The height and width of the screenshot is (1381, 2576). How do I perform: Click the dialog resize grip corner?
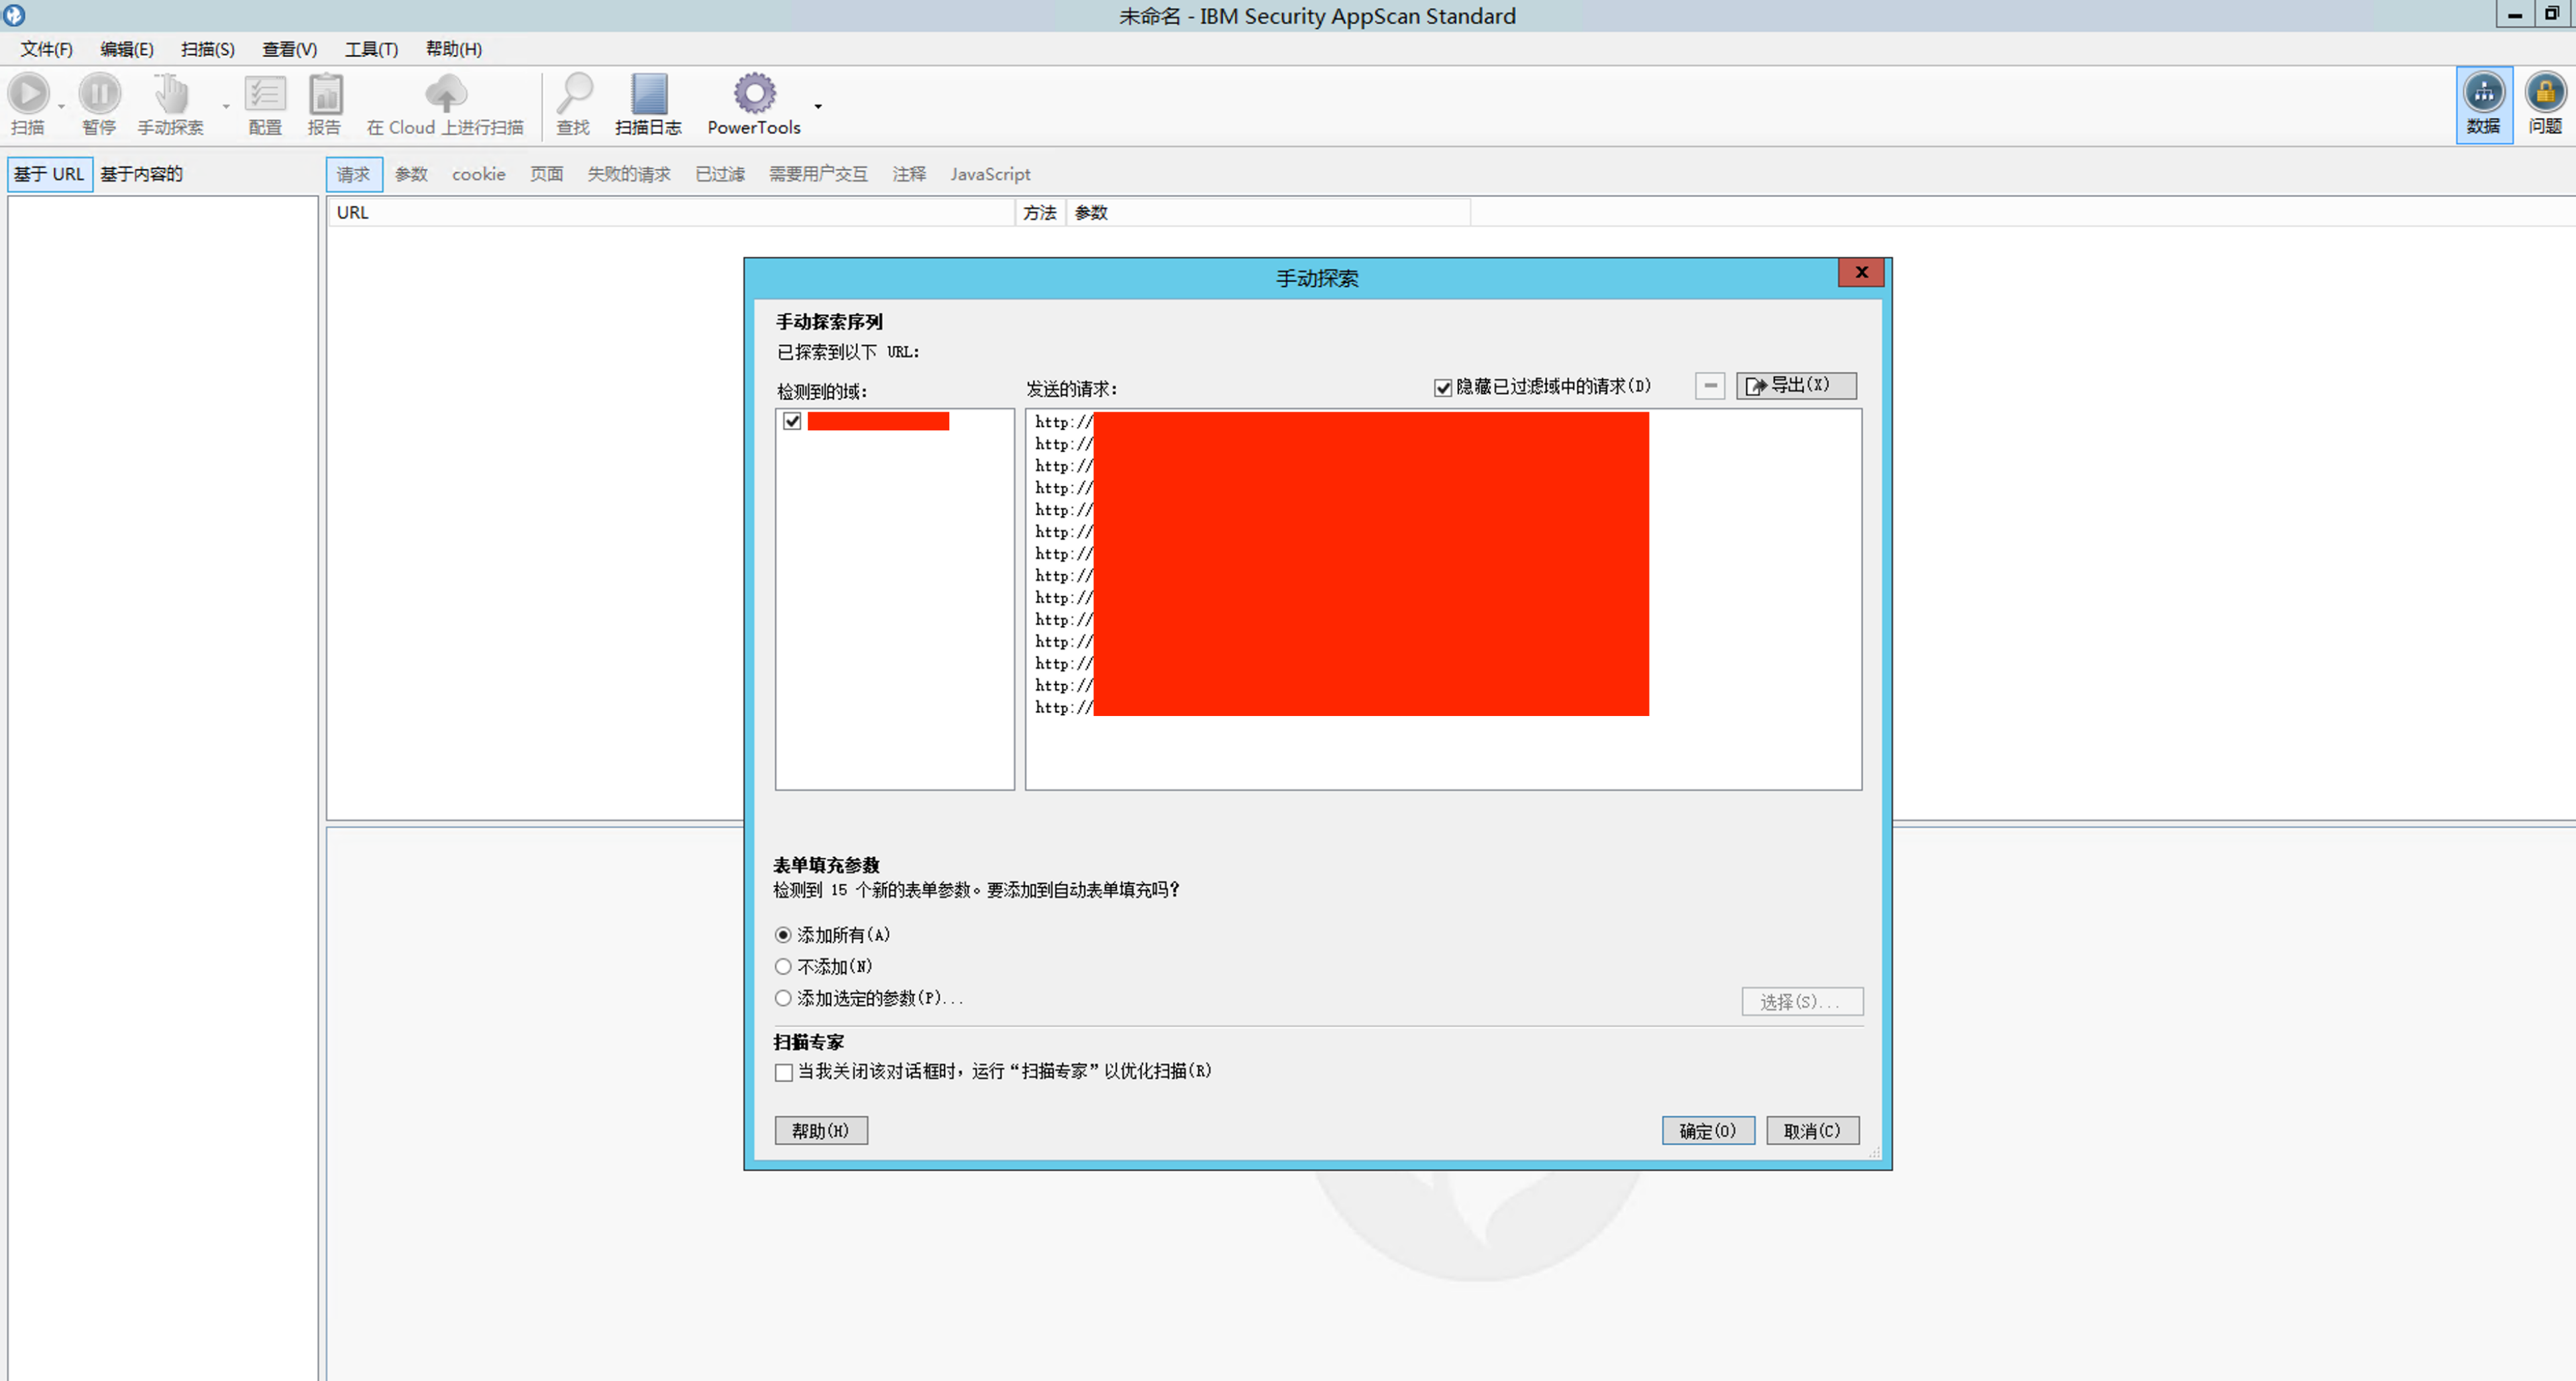[1875, 1153]
